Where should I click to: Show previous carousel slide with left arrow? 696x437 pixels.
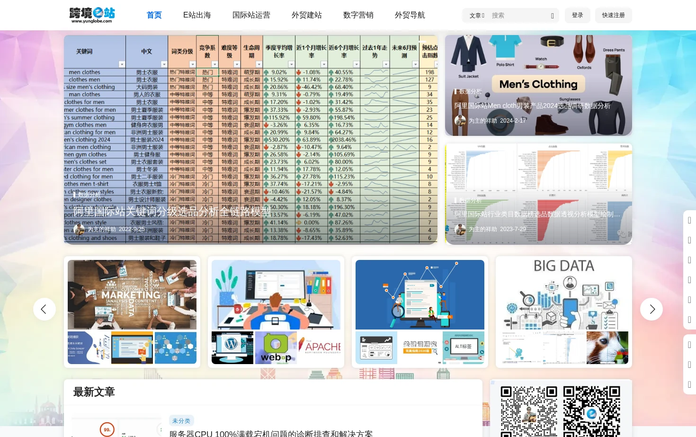click(x=44, y=309)
